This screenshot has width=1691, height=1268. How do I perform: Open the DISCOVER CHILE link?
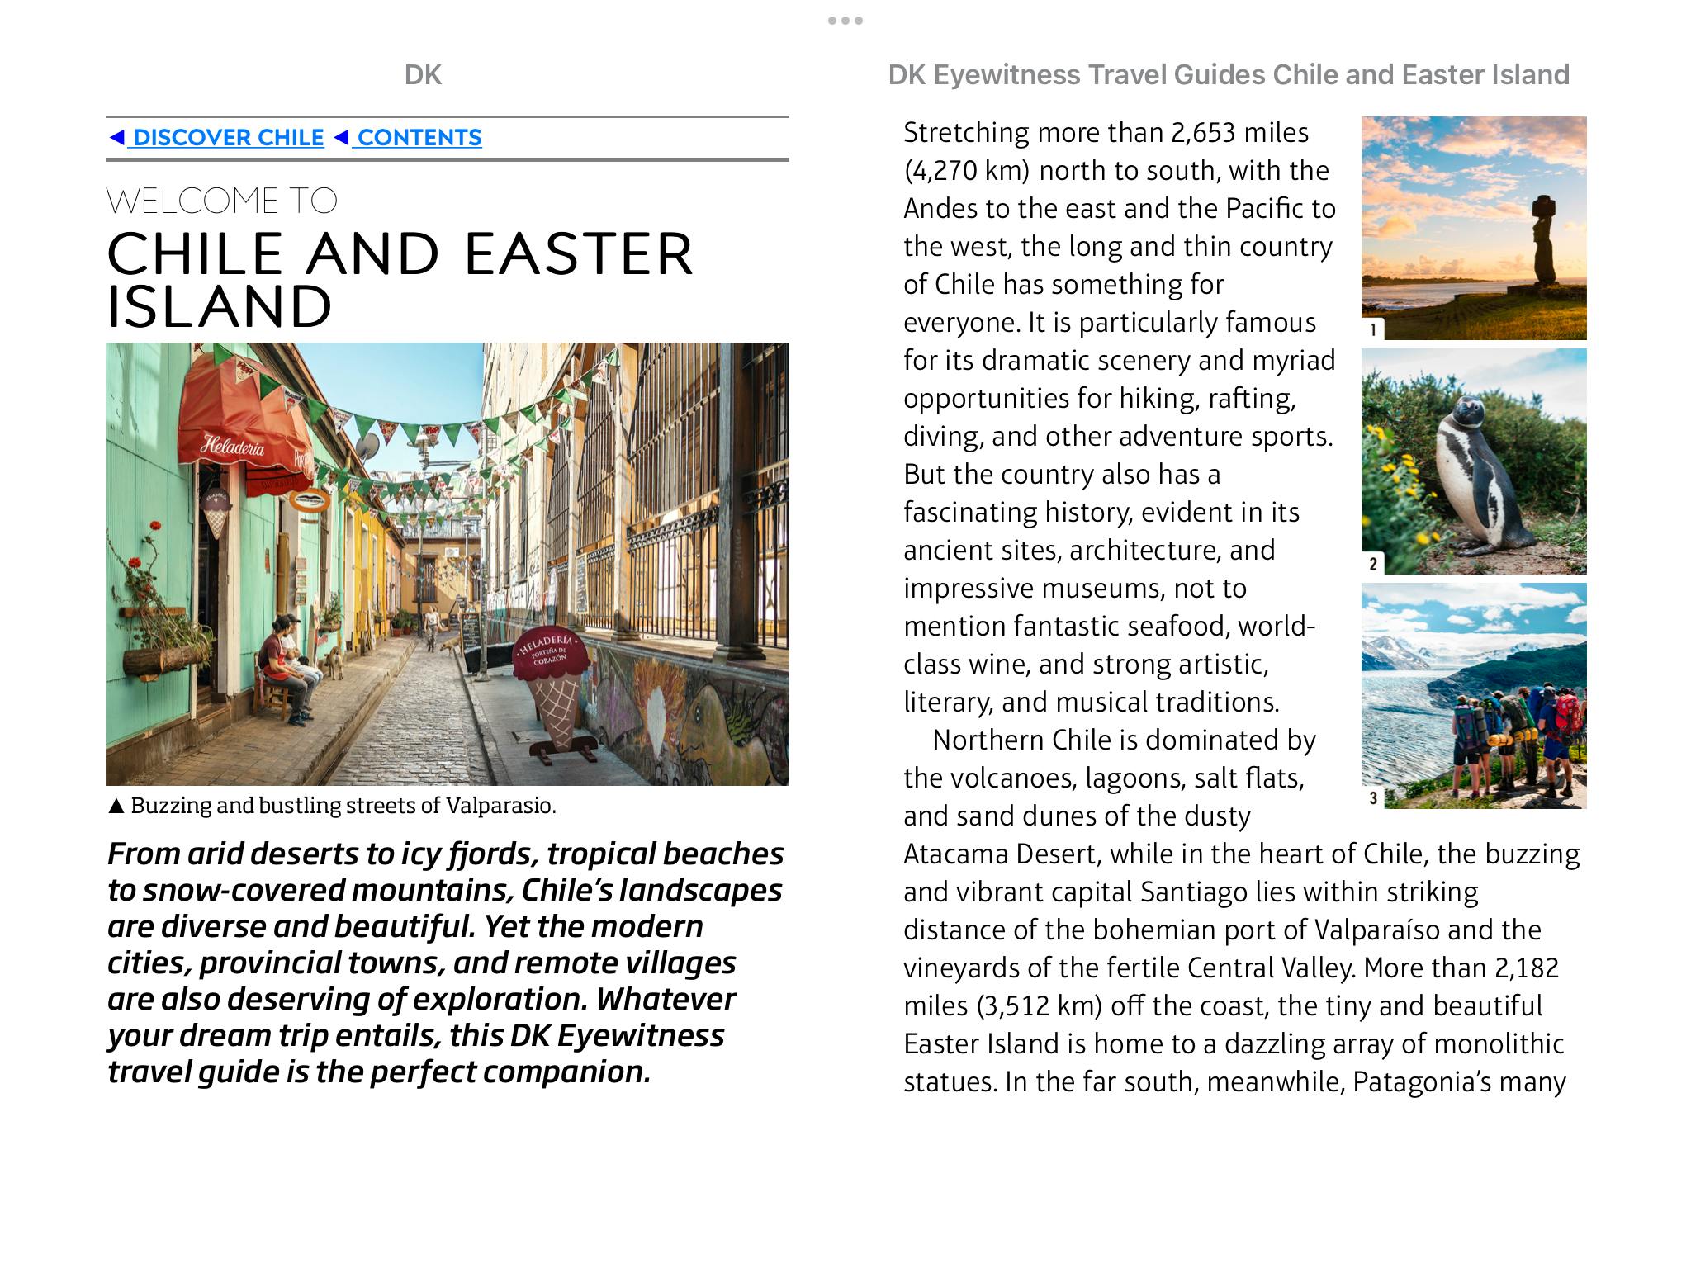(228, 137)
